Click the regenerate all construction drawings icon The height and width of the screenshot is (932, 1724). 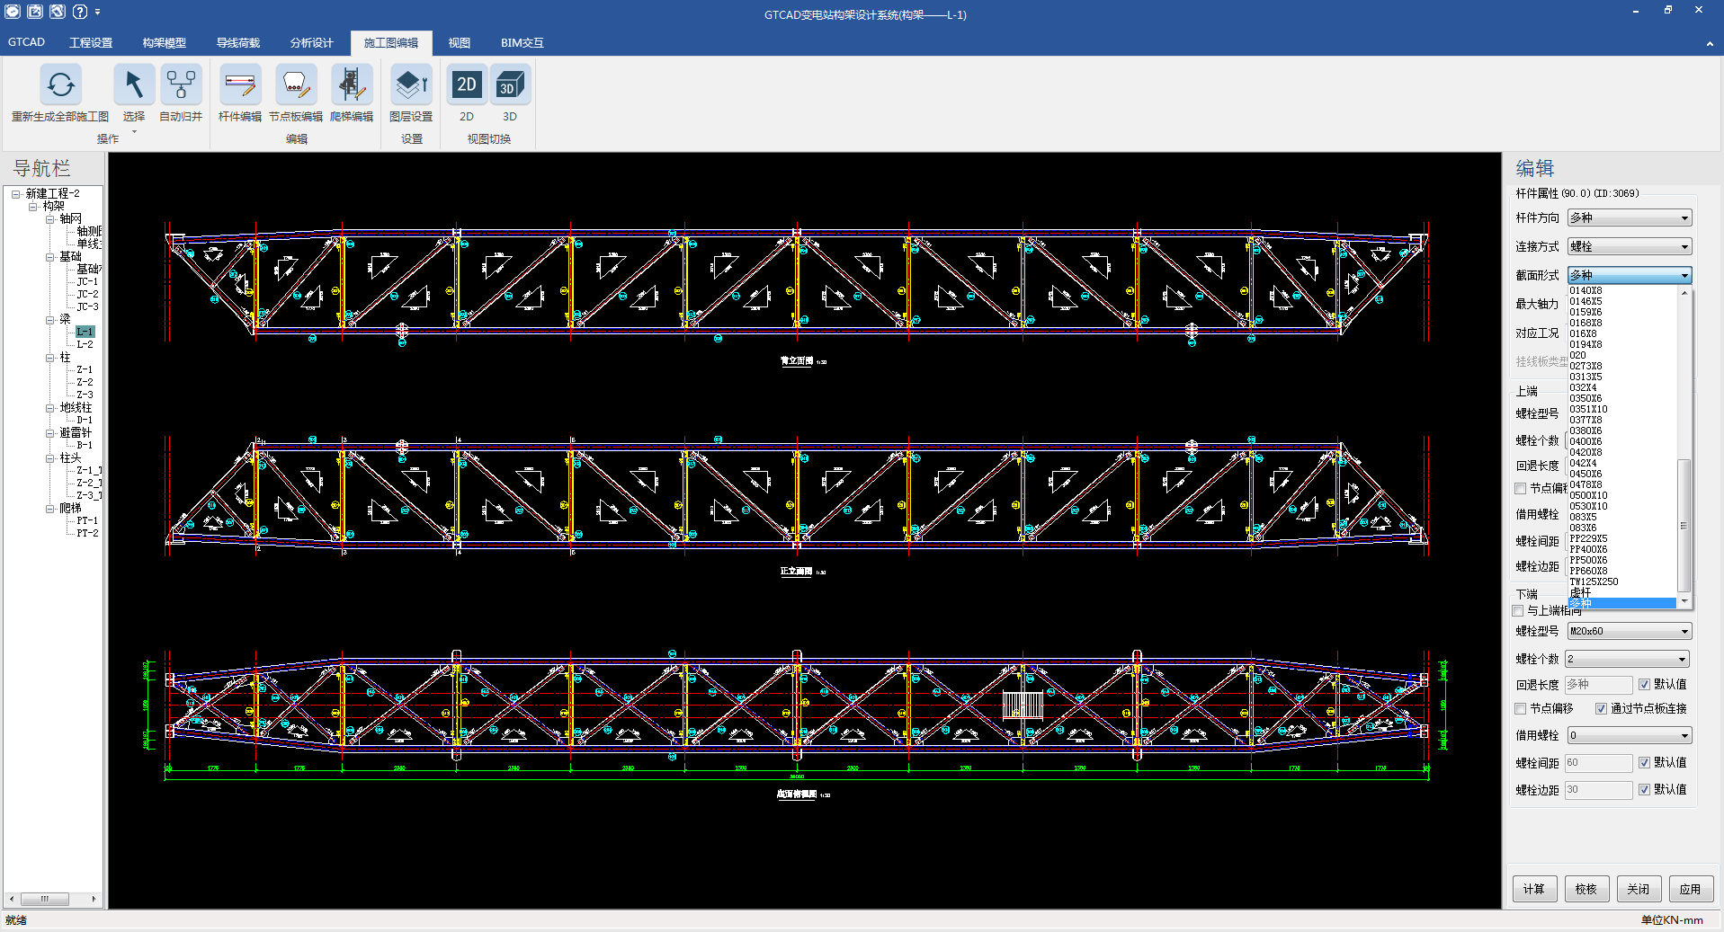coord(60,85)
